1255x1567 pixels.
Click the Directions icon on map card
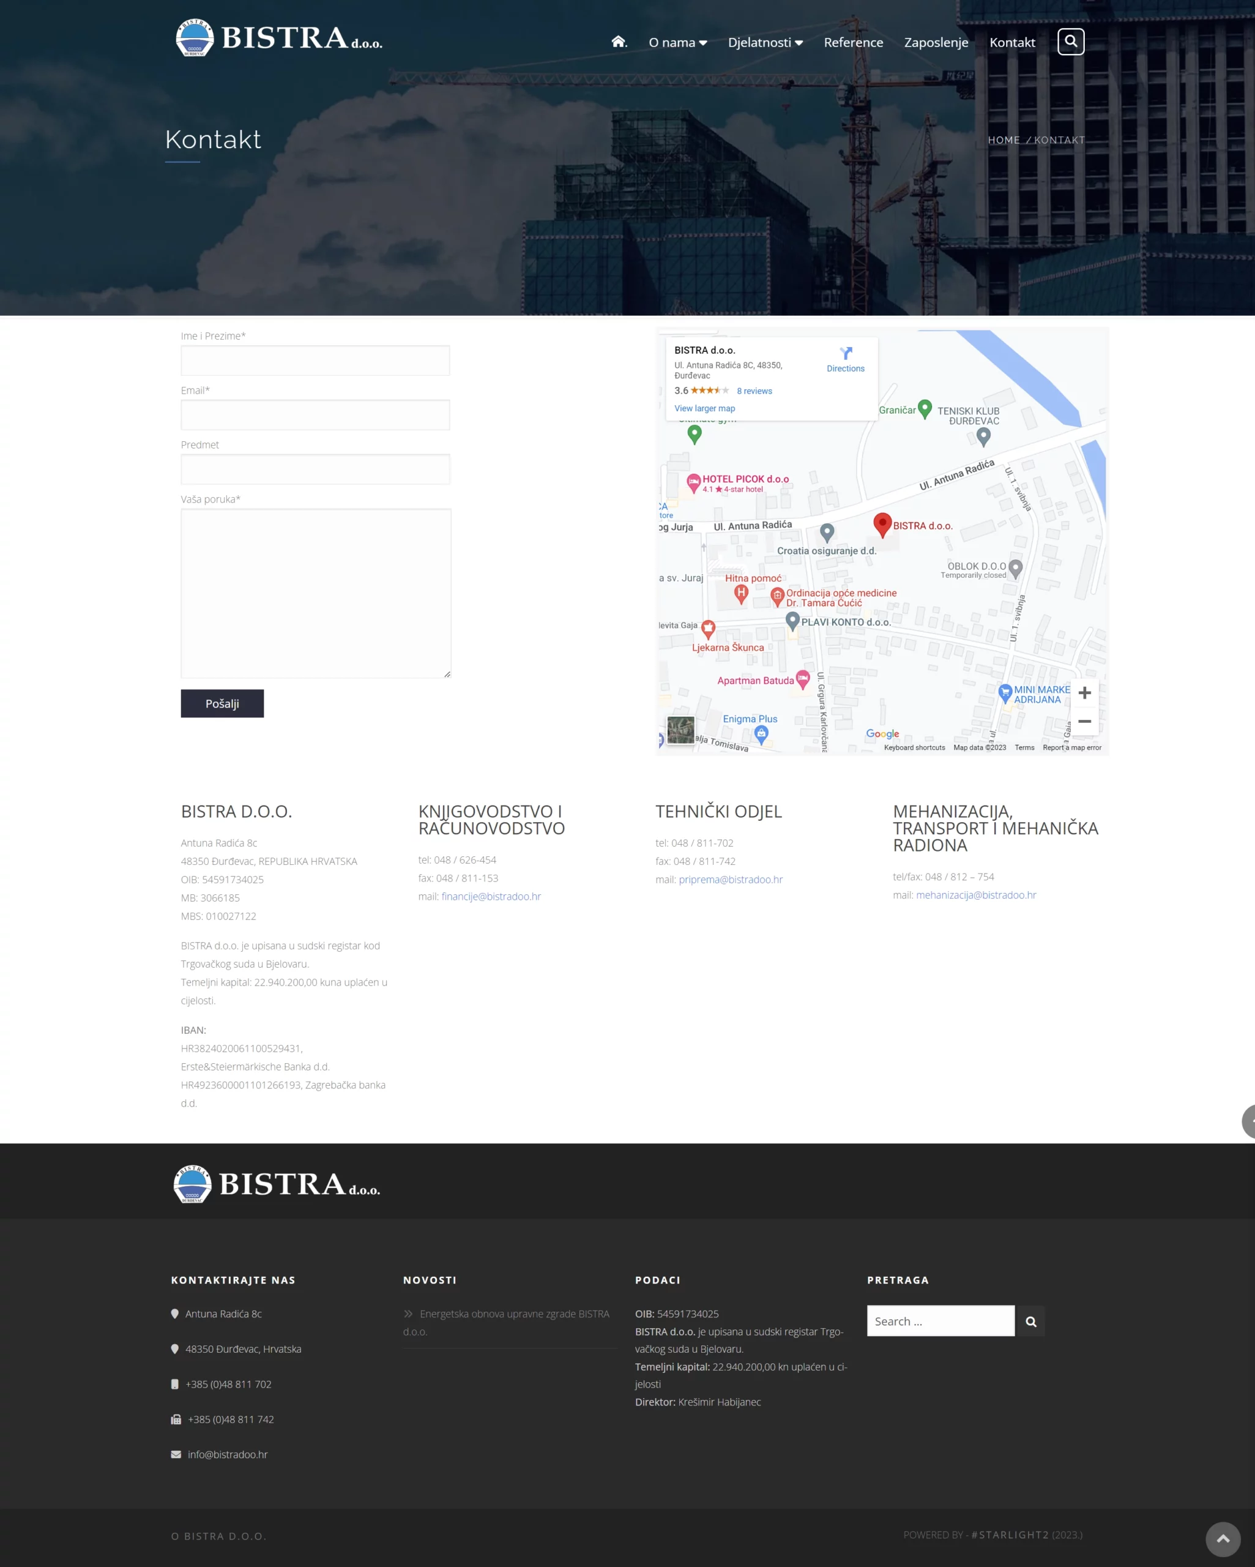(x=845, y=354)
